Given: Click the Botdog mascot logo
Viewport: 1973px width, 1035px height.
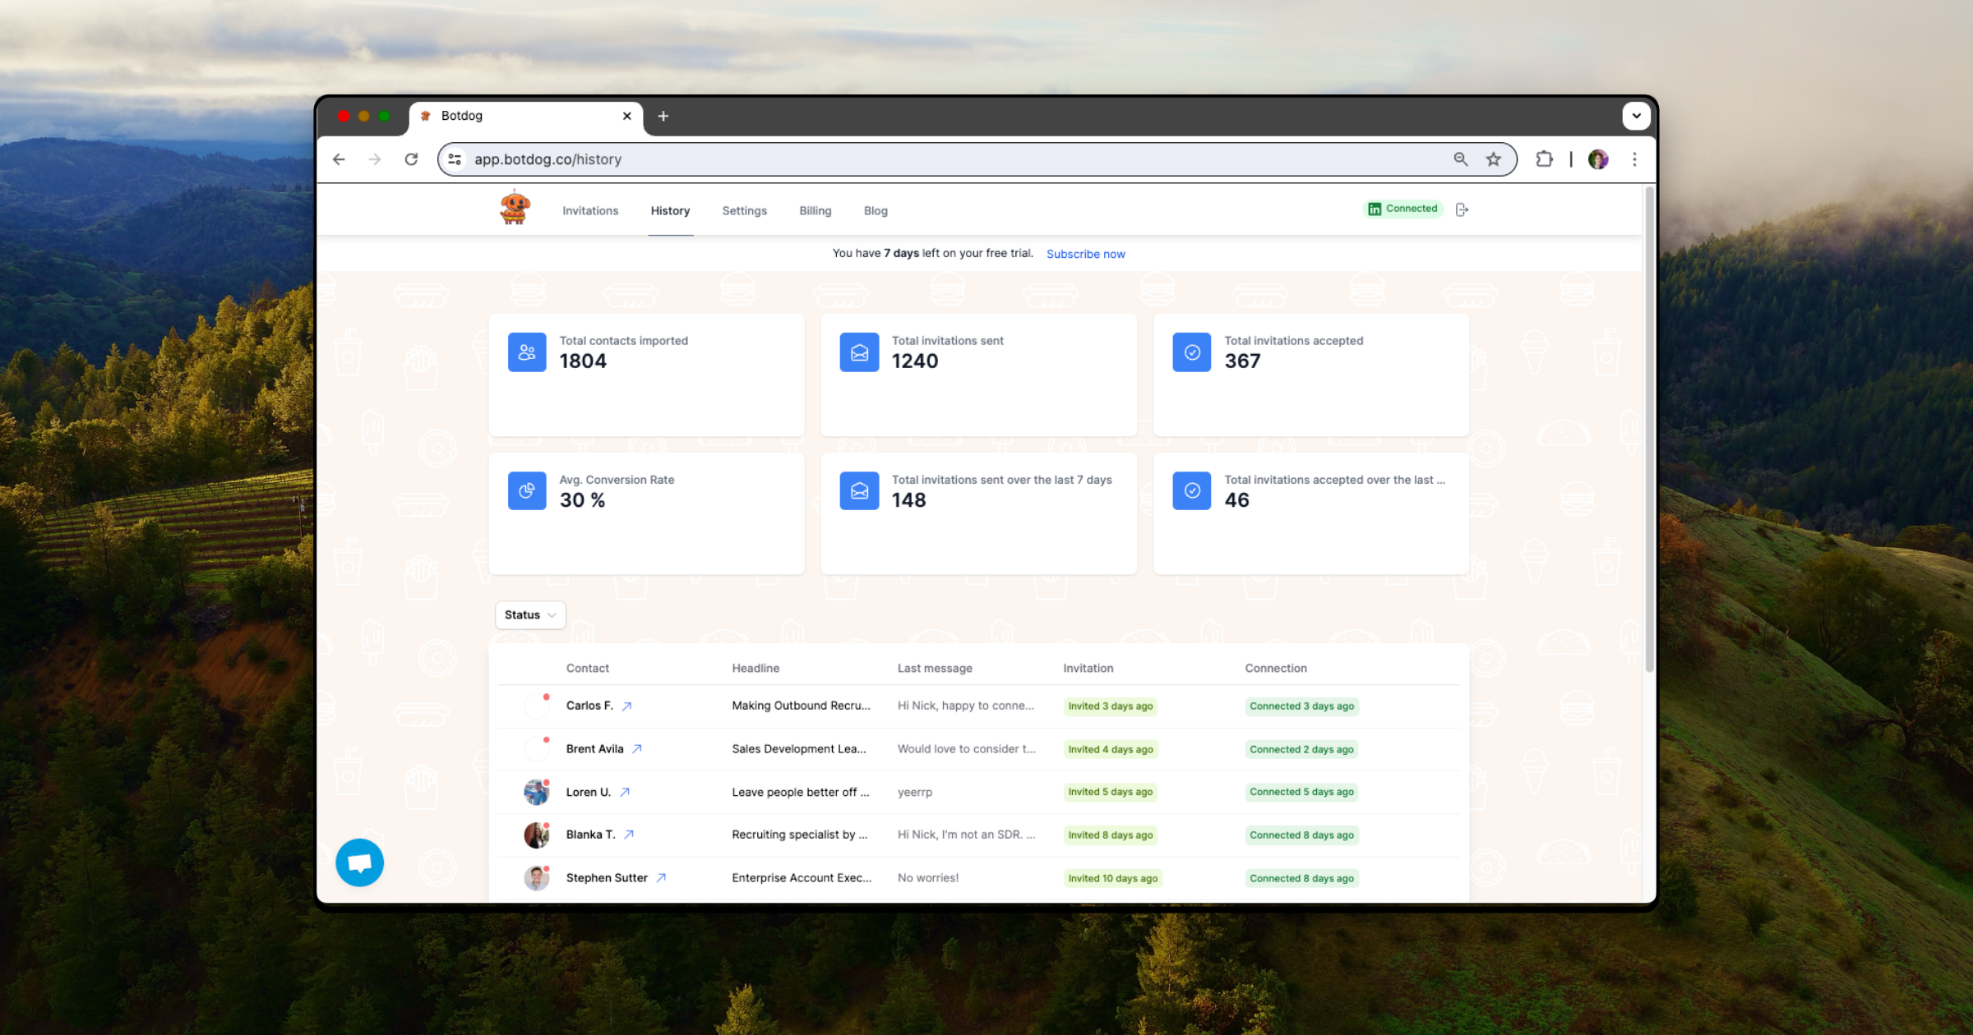Looking at the screenshot, I should (x=515, y=208).
